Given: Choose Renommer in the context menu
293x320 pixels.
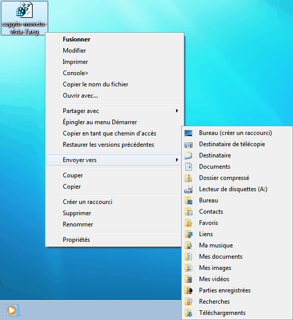Looking at the screenshot, I should pyautogui.click(x=78, y=224).
